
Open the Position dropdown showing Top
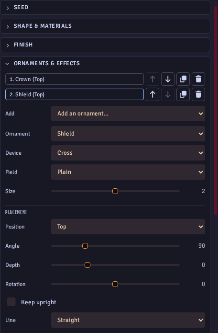[128, 227]
